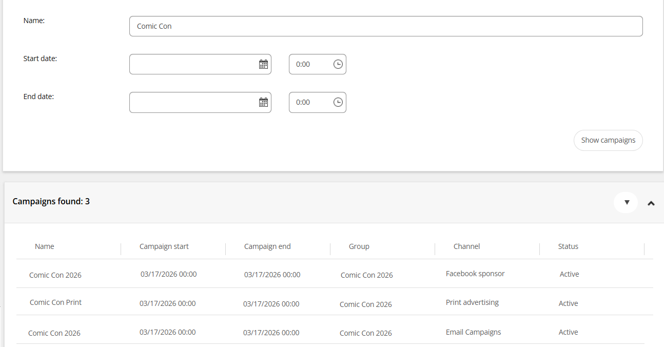Click the Show campaigns button
The width and height of the screenshot is (664, 347).
click(608, 140)
